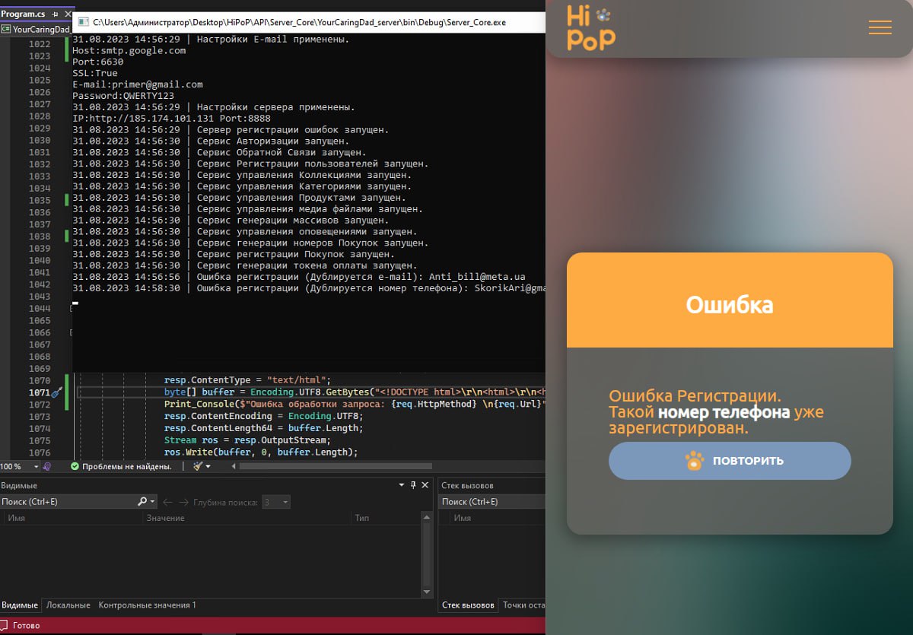Close the Program.cs tab
The image size is (913, 635).
[66, 14]
